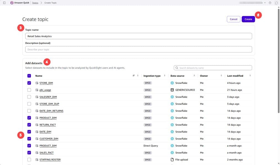
Task: Open the Name column options menu
Action: tap(138, 76)
